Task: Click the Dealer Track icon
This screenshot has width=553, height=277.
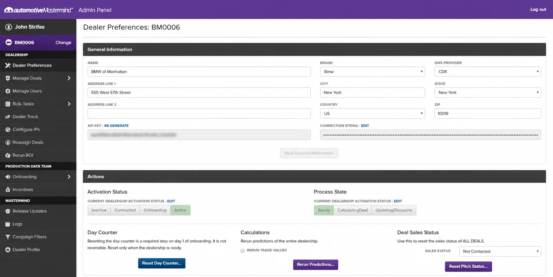Action: tap(8, 117)
